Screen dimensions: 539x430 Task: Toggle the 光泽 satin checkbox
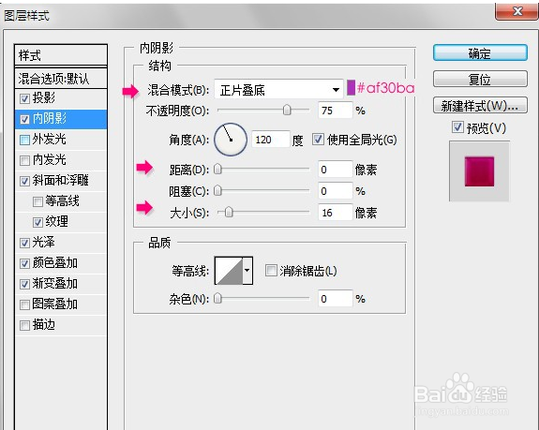[24, 243]
